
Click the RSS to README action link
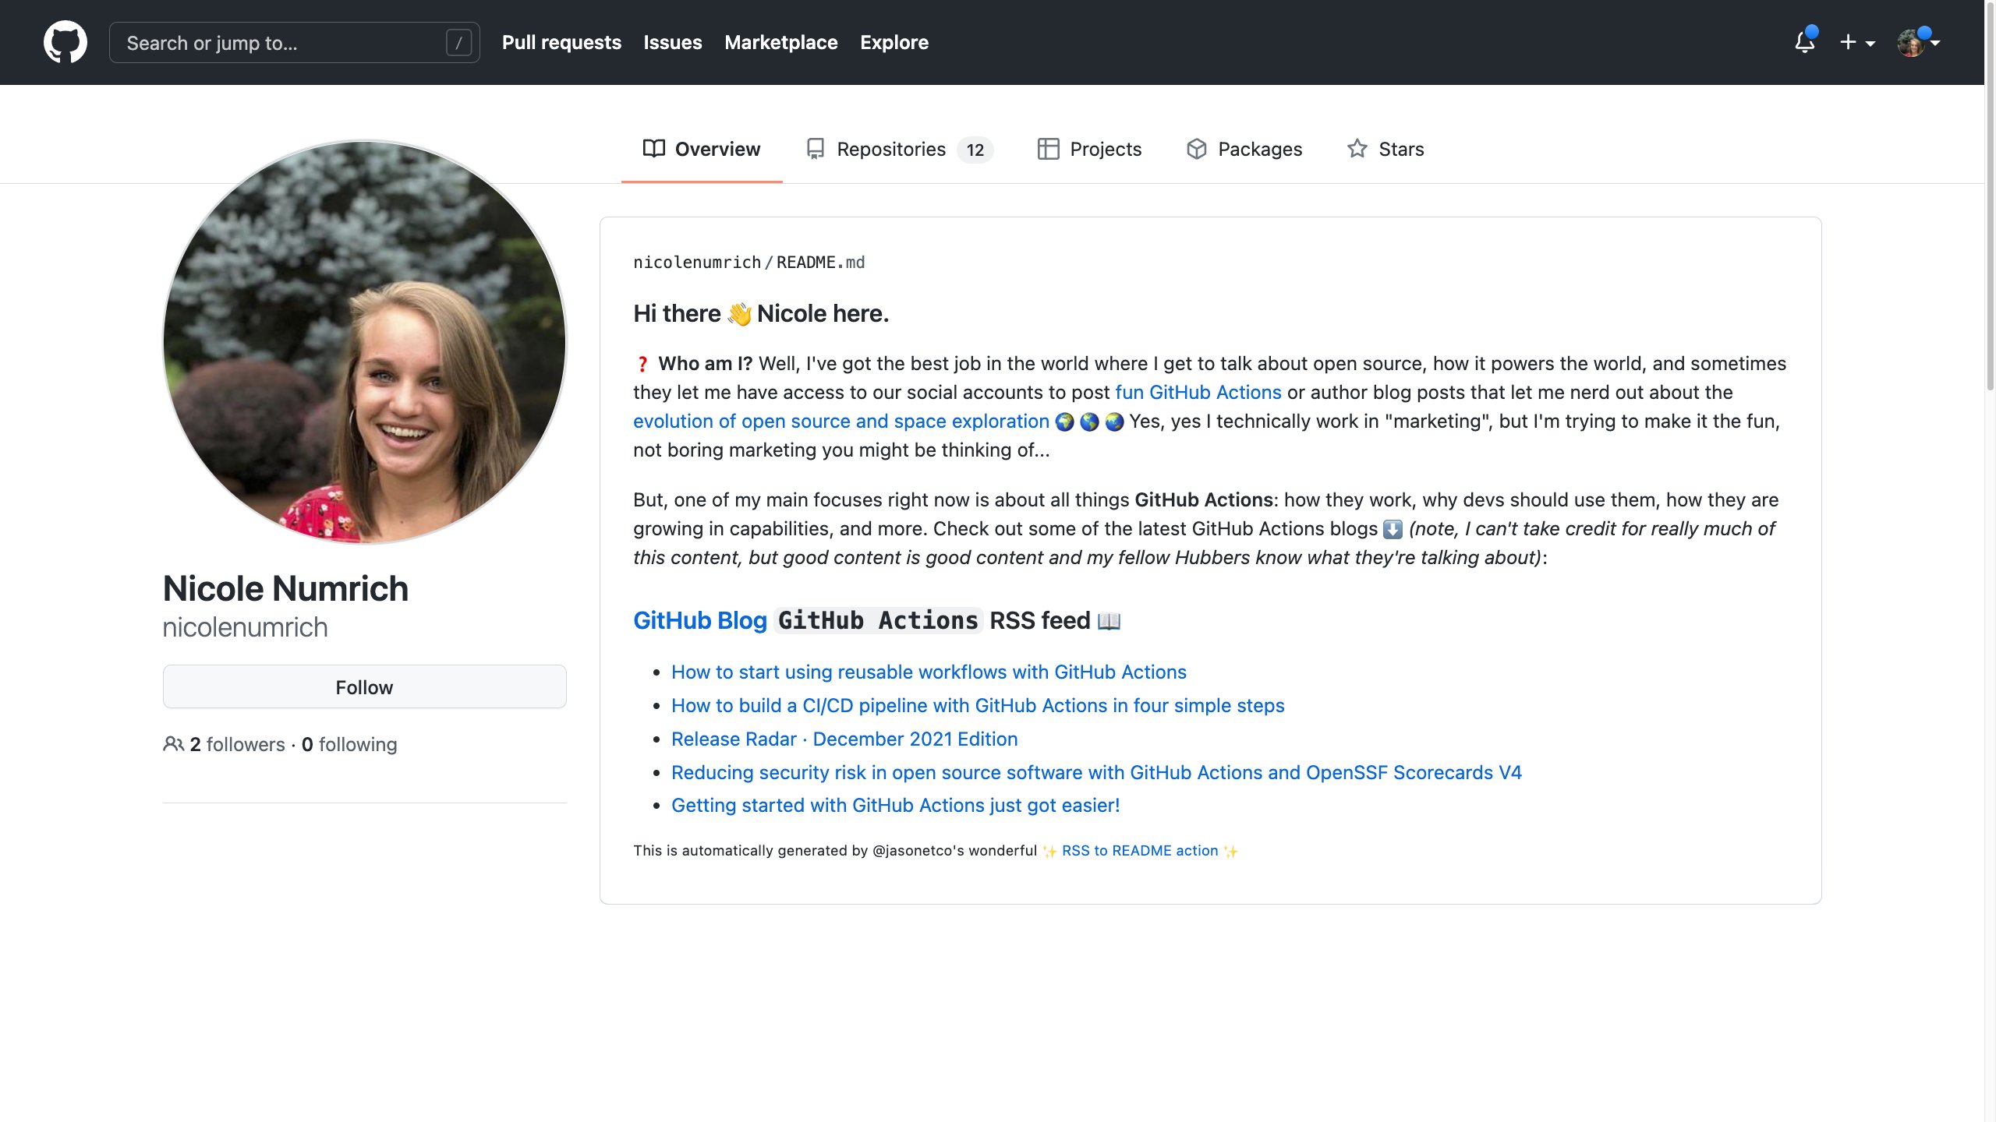tap(1139, 851)
